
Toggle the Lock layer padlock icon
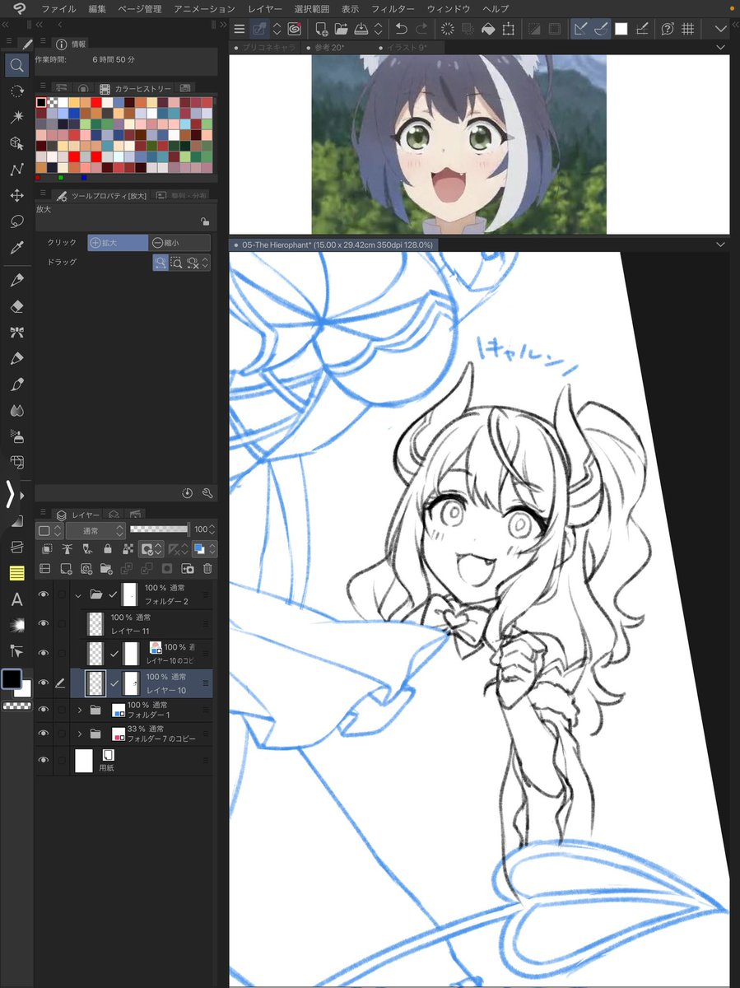107,549
